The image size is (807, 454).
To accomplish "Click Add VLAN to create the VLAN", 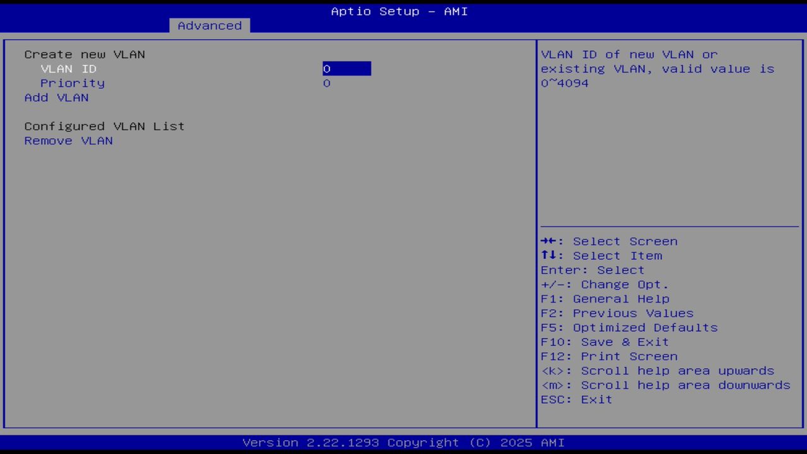I will click(56, 98).
